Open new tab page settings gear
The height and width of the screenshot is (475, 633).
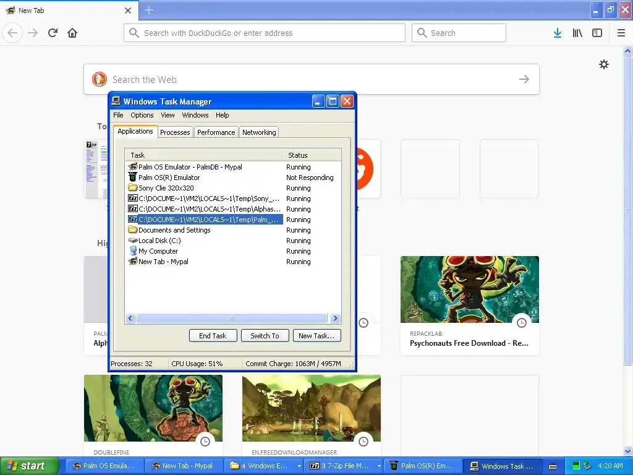point(603,64)
